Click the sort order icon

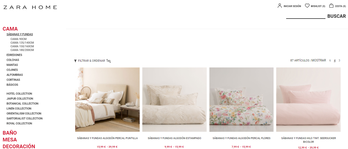click(x=109, y=61)
